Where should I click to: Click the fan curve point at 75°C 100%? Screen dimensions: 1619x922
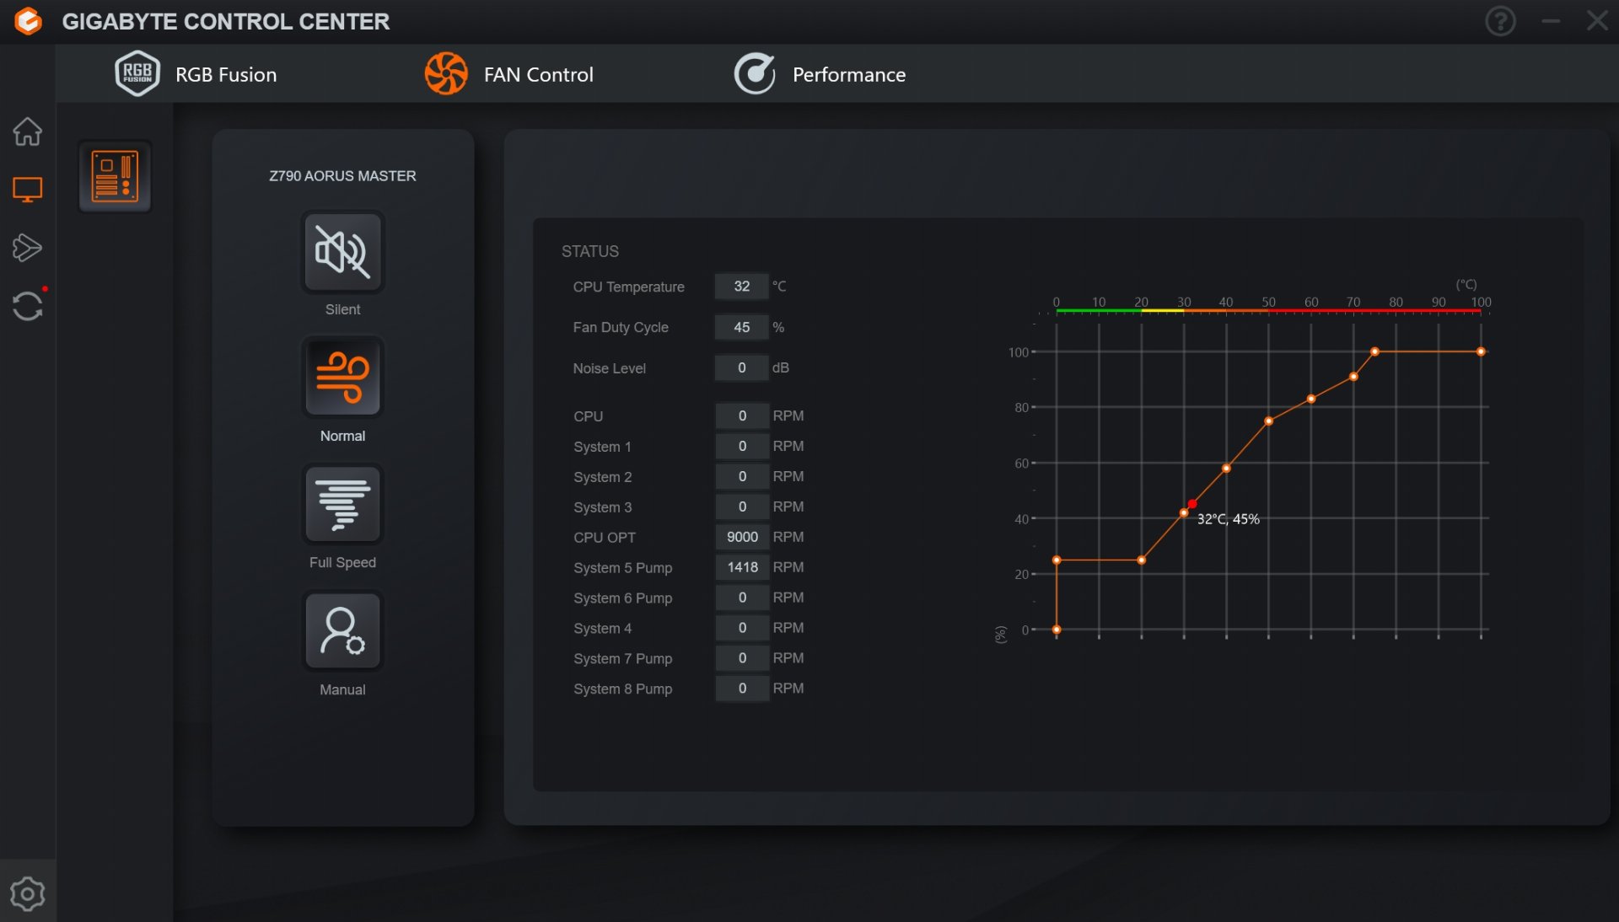(1374, 351)
